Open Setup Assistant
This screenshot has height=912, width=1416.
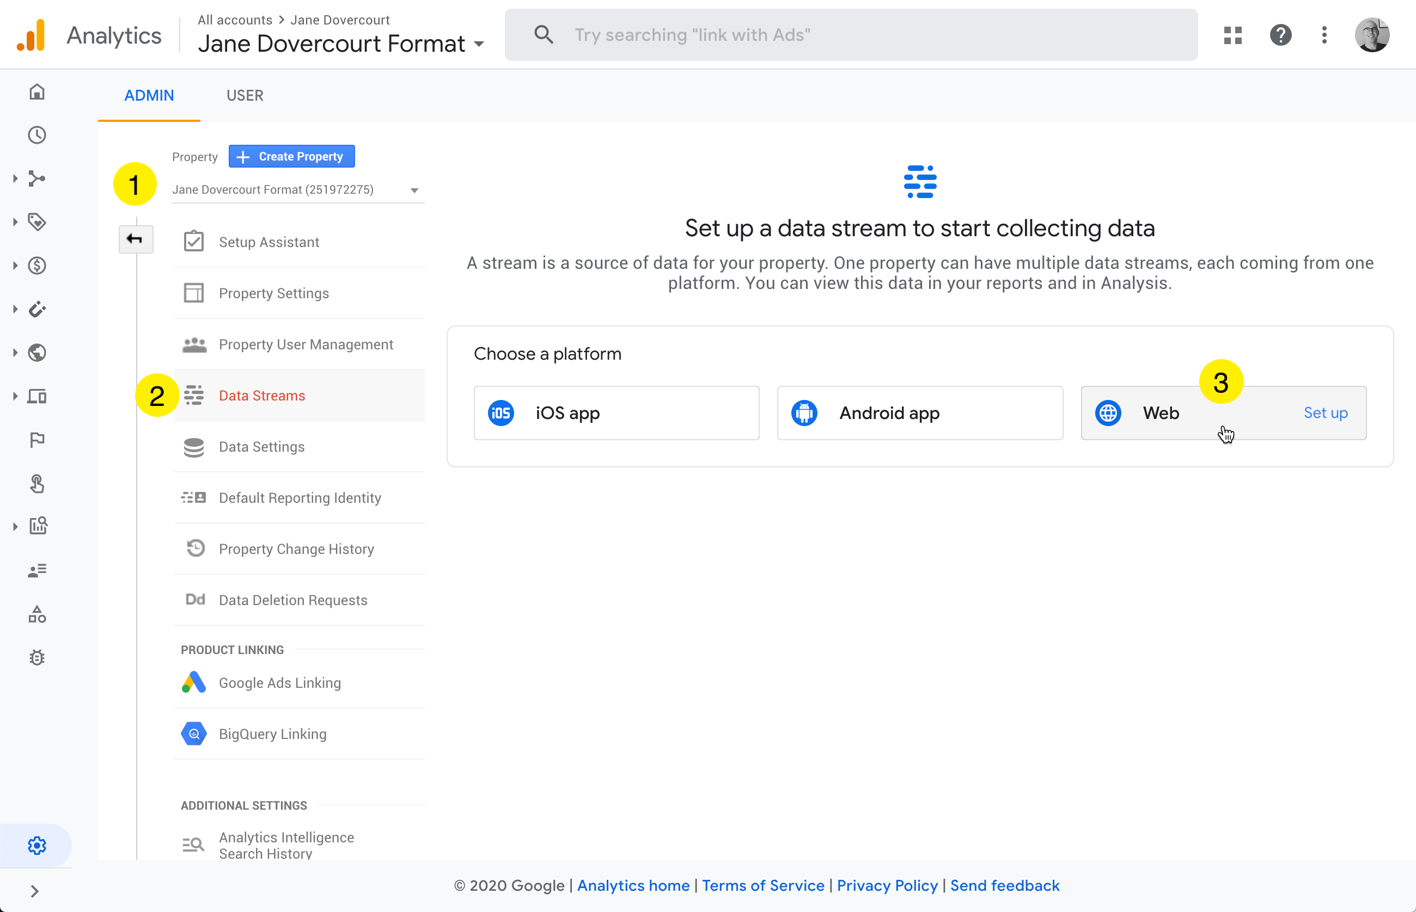299,242
